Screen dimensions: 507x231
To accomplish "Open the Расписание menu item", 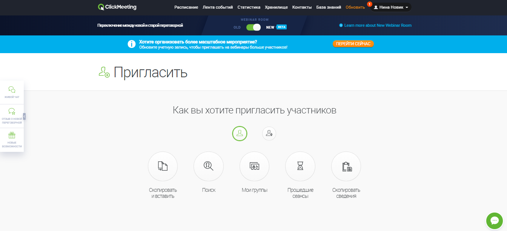I will [186, 7].
